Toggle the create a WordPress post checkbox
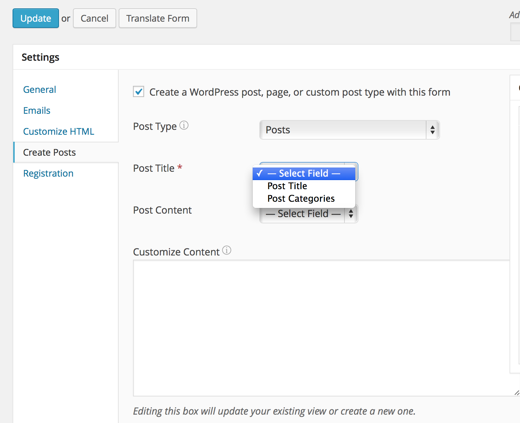This screenshot has height=423, width=520. click(x=138, y=91)
